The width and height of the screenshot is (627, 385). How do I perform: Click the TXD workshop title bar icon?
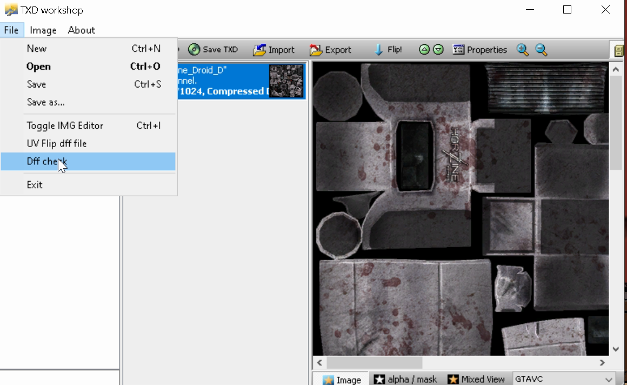click(11, 10)
